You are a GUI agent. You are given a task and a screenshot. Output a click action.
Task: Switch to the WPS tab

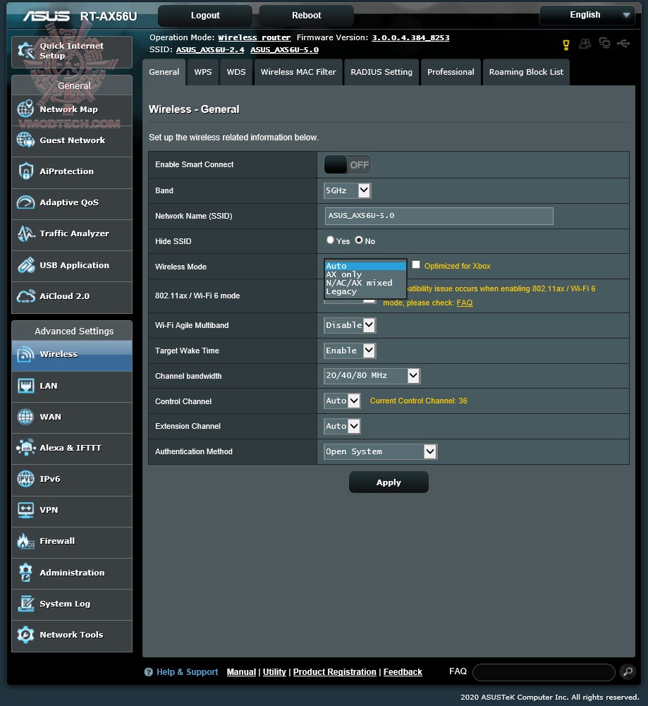click(203, 72)
